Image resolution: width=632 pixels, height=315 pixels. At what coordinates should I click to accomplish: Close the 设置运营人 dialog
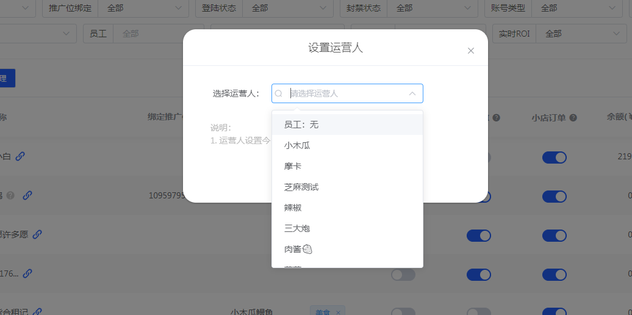(x=470, y=51)
